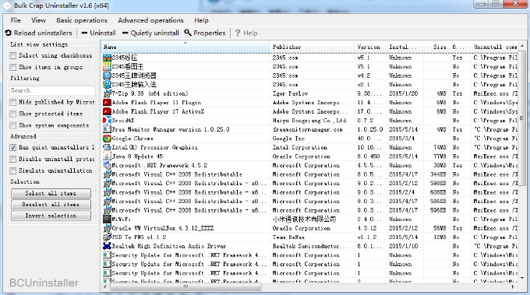Click the Adobe Flash Player 17 ActiveX icon

click(x=107, y=111)
